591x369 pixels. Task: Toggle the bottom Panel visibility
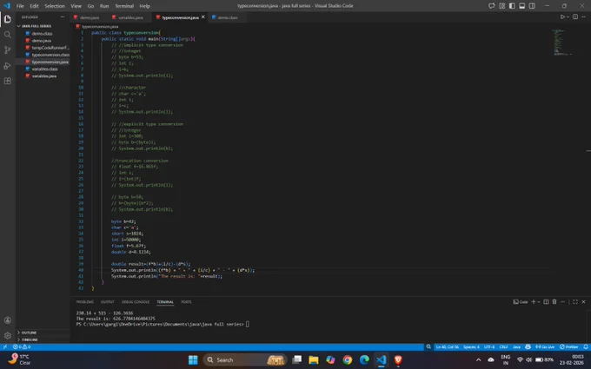(522, 6)
